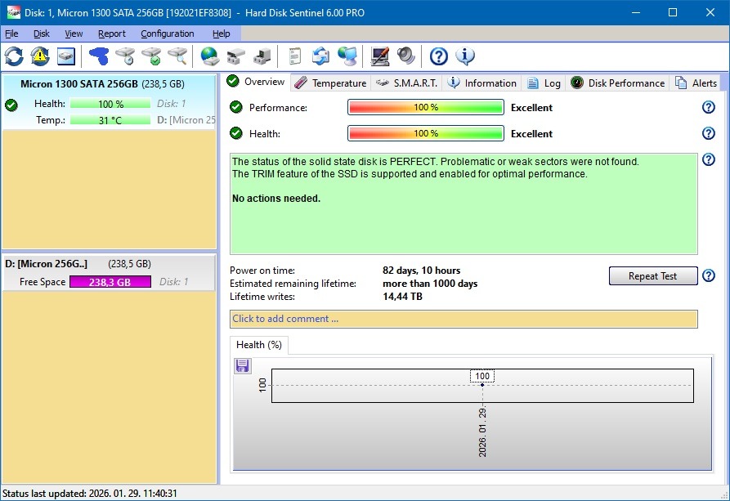
Task: Open the Help menu
Action: [x=222, y=34]
